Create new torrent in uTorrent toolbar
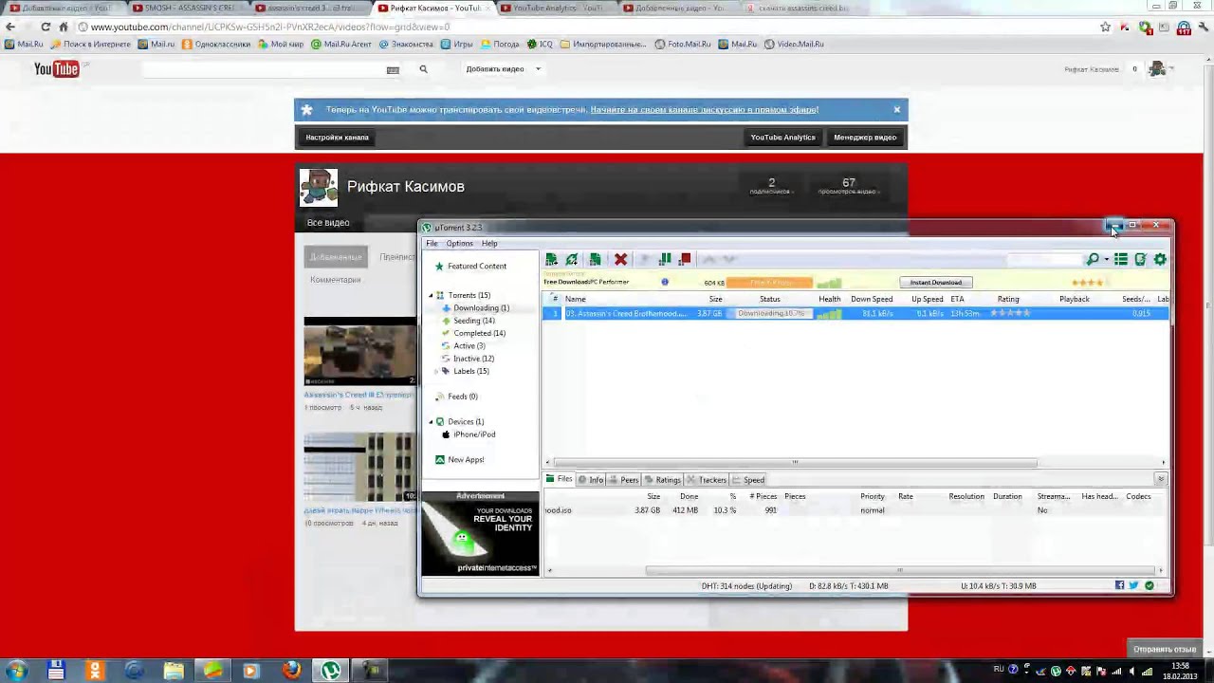Image resolution: width=1214 pixels, height=683 pixels. [x=595, y=259]
